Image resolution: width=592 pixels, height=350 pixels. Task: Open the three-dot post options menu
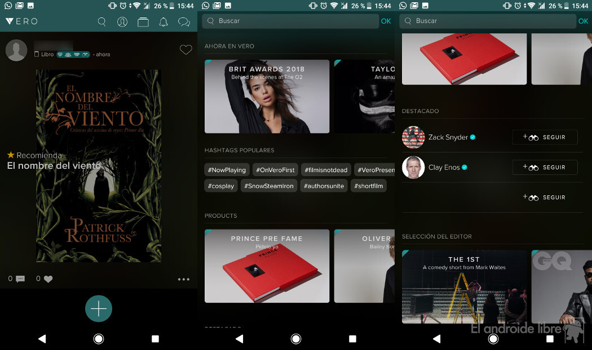coord(183,279)
